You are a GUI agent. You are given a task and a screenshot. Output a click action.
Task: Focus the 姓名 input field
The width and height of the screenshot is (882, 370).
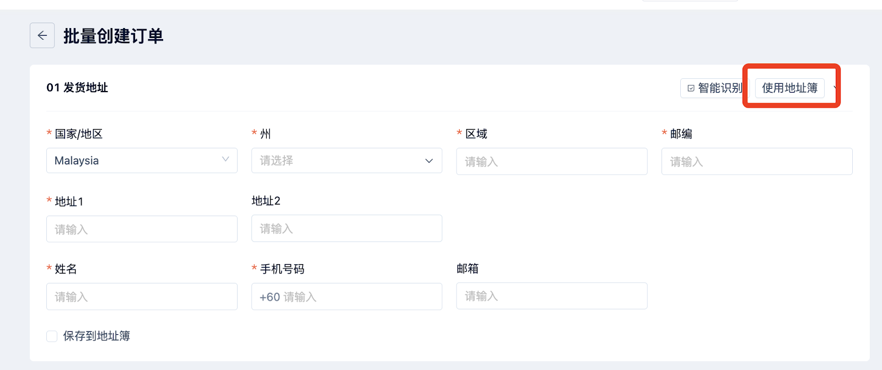point(142,297)
